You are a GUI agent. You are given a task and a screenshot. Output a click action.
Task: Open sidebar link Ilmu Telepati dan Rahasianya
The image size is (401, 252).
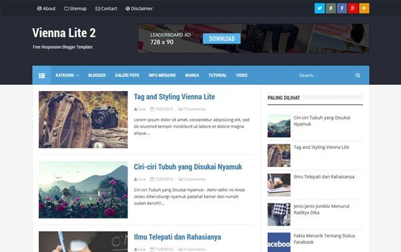[x=324, y=176]
